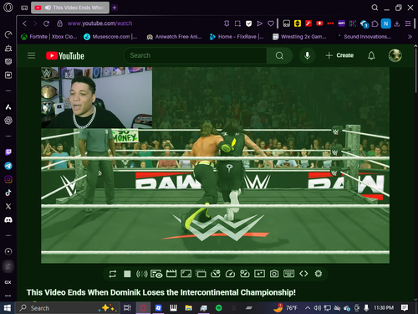Show hidden system tray icons chevron
The image size is (418, 314).
308,308
